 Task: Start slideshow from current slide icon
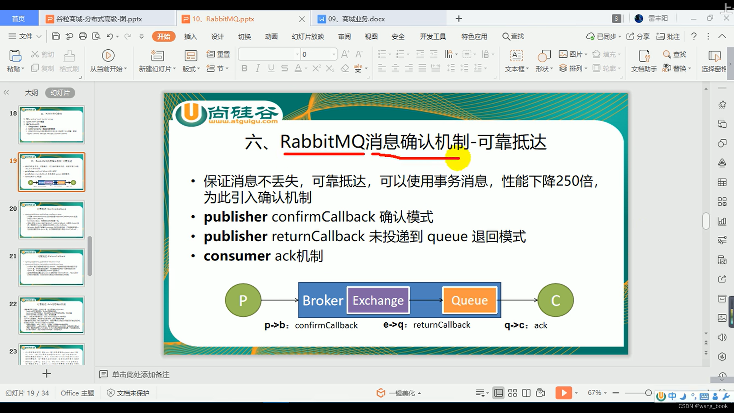point(108,56)
